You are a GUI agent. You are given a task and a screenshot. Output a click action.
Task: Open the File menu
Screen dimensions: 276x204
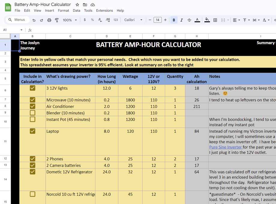tap(17, 11)
